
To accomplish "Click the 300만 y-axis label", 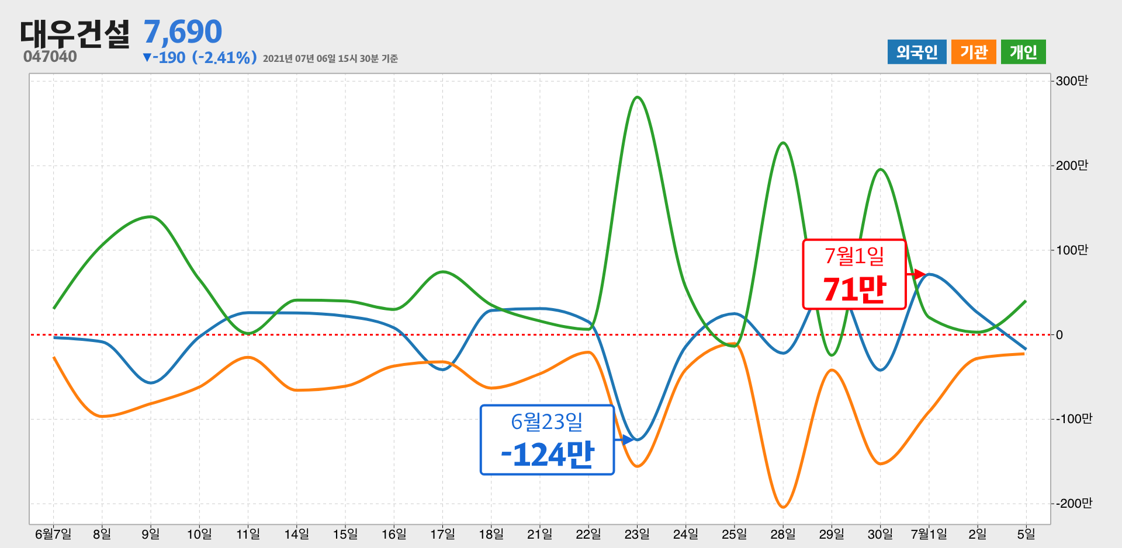I will click(x=1072, y=81).
